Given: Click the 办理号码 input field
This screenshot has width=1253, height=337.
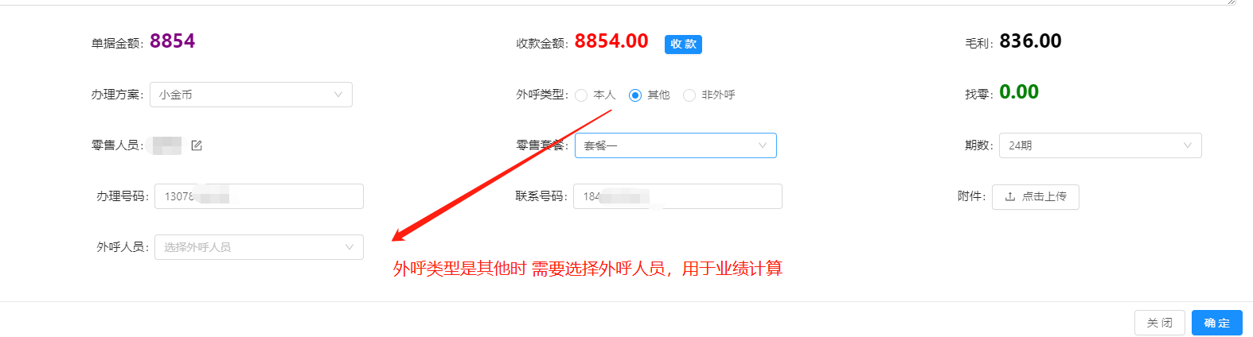Looking at the screenshot, I should pos(259,196).
